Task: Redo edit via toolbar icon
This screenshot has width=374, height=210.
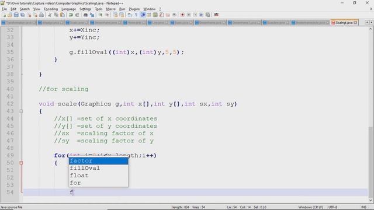Action: (77, 15)
